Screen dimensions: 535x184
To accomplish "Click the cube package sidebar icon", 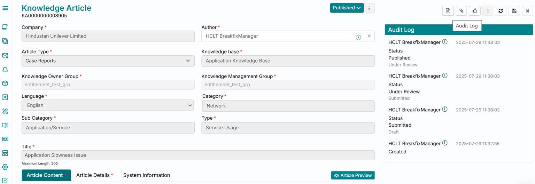I will [5, 83].
